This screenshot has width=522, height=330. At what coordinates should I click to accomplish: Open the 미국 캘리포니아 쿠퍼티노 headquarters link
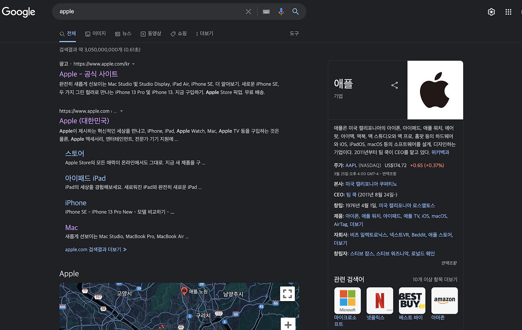371,184
